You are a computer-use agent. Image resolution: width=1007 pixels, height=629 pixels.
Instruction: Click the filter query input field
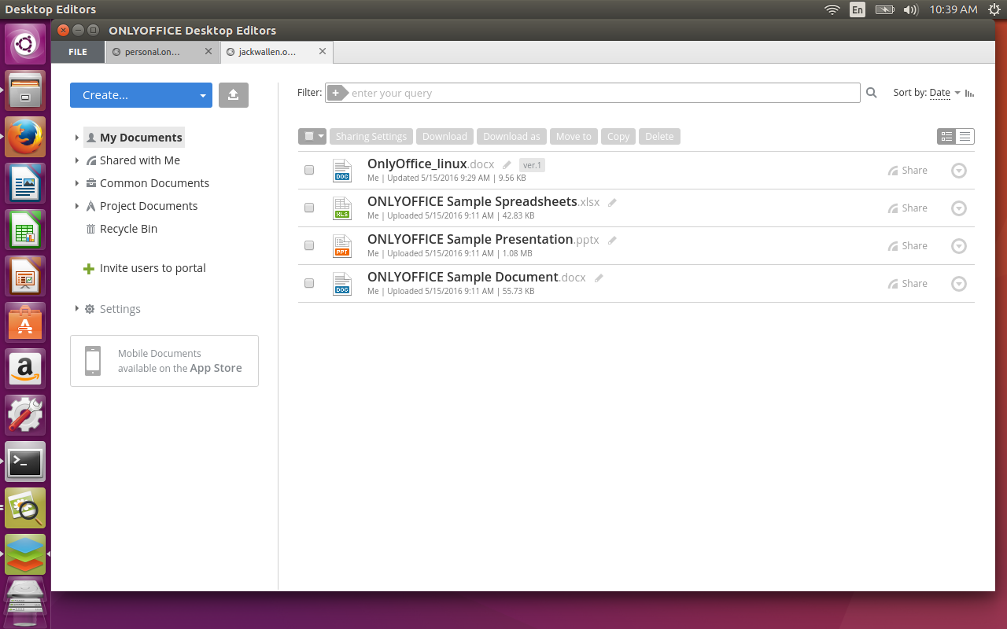[603, 93]
